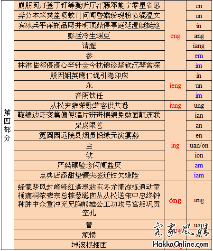Click the row '音阴饮任'

click(89, 95)
